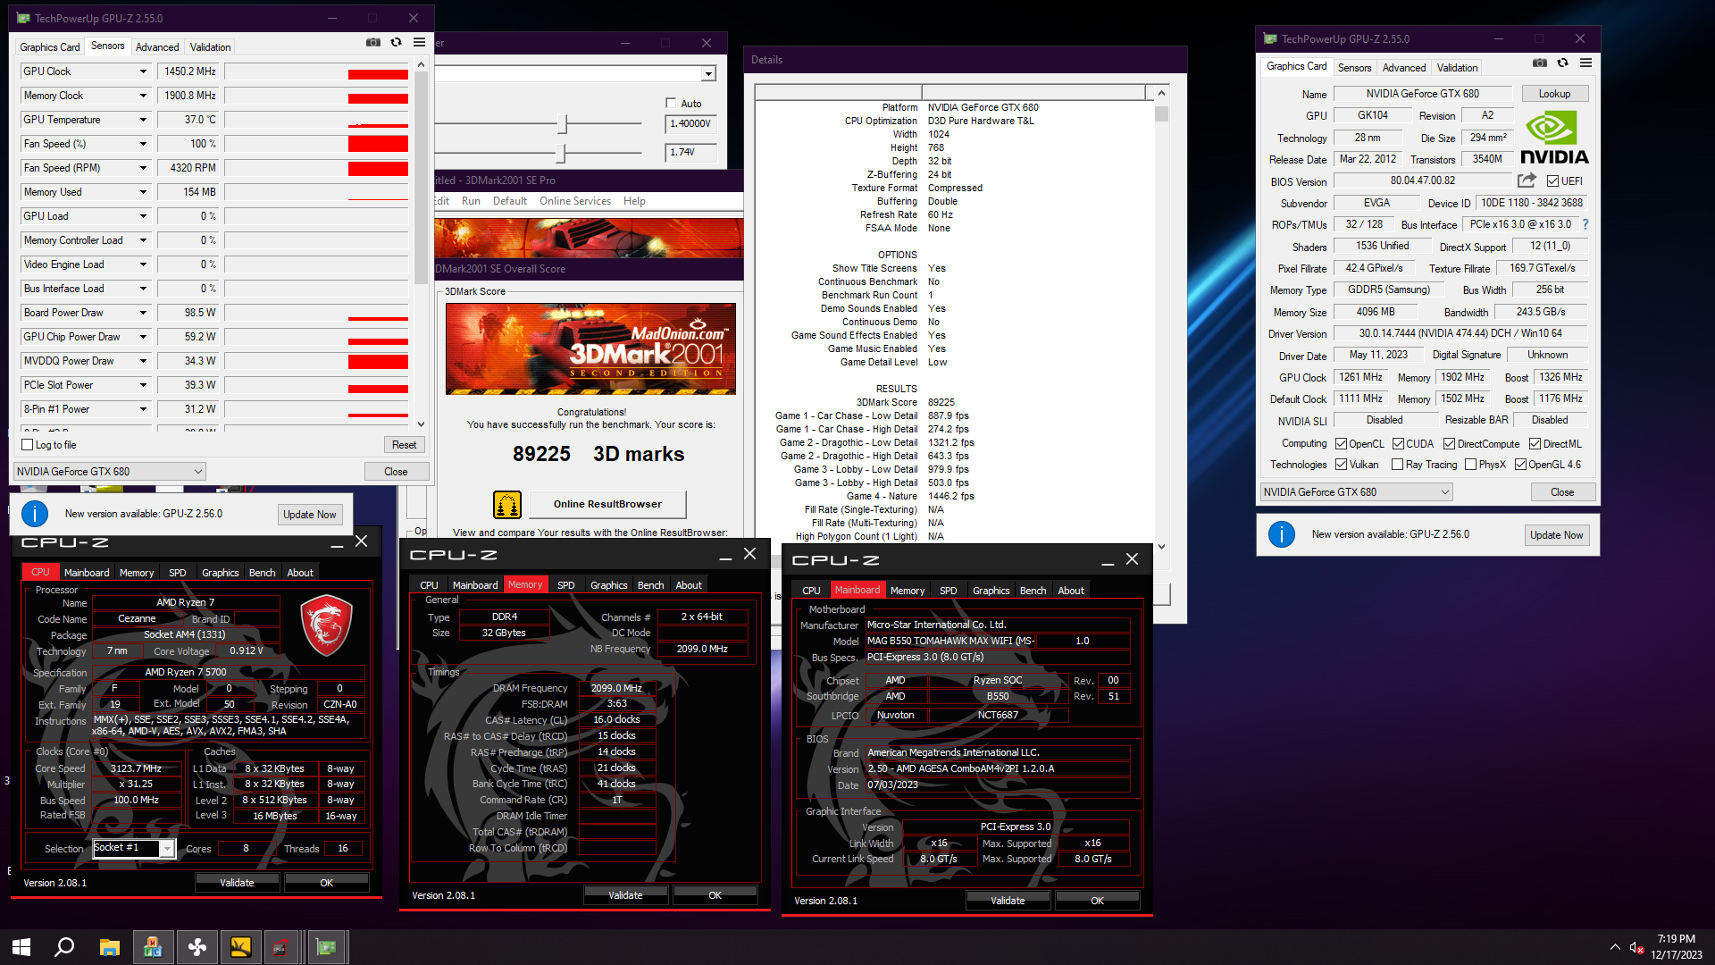The image size is (1715, 965).
Task: Open Memory Clock sensor dropdown
Action: tap(143, 96)
